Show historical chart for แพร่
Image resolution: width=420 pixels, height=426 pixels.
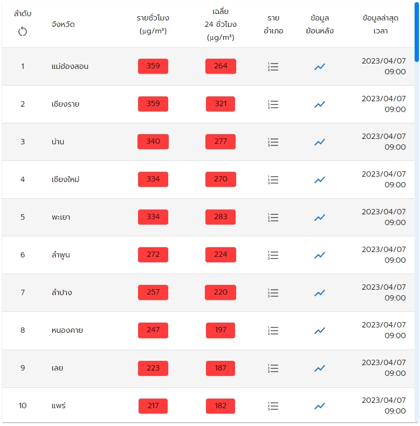(320, 406)
